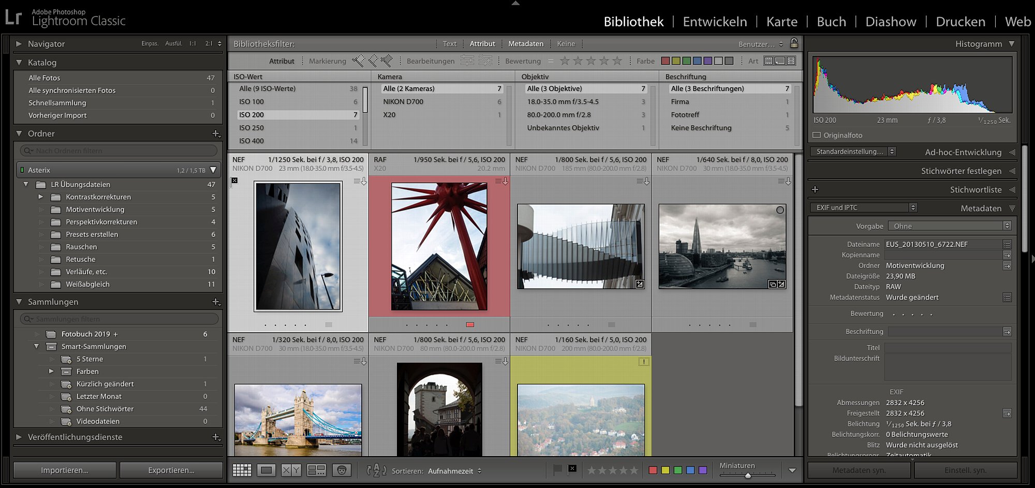1035x488 pixels.
Task: Open the Entwickeln module
Action: click(715, 22)
